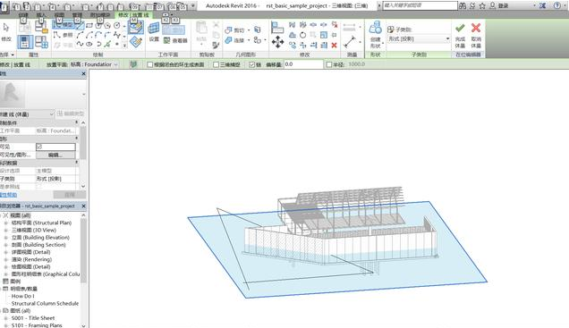Enable the Radius checkbox
569x328 pixels.
point(328,64)
